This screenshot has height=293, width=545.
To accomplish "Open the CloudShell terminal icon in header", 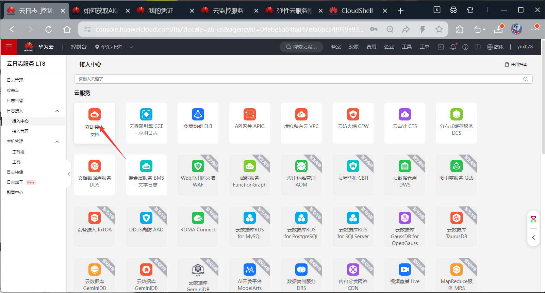I will (441, 47).
